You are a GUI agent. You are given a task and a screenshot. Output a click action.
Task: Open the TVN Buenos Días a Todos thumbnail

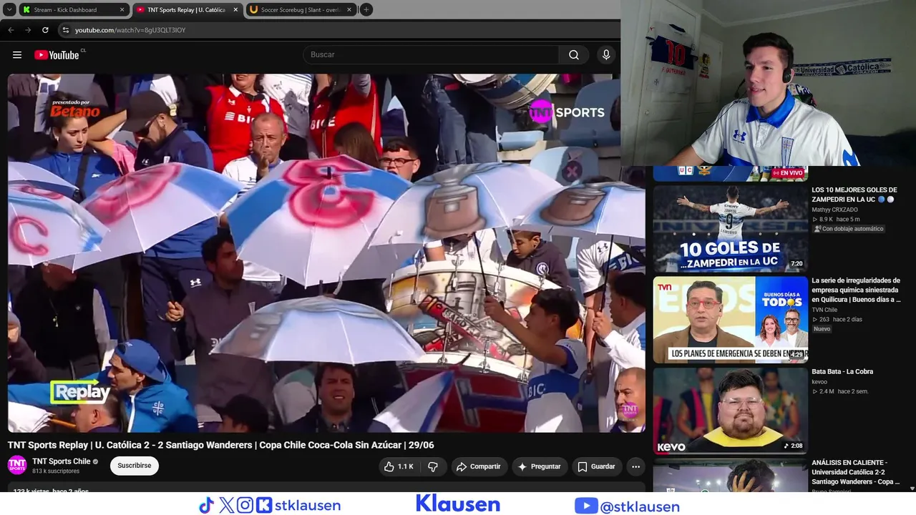click(730, 320)
